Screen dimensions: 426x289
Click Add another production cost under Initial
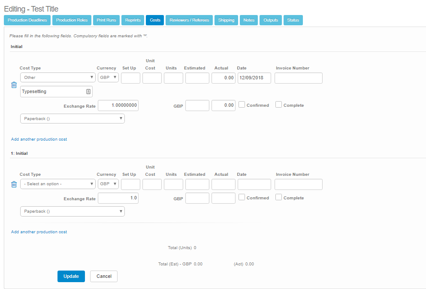39,139
